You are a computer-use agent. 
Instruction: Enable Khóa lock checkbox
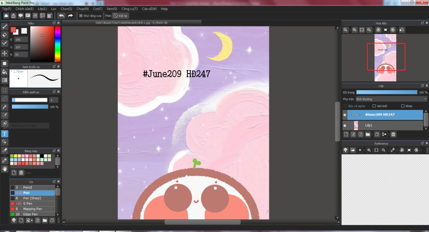pos(403,106)
